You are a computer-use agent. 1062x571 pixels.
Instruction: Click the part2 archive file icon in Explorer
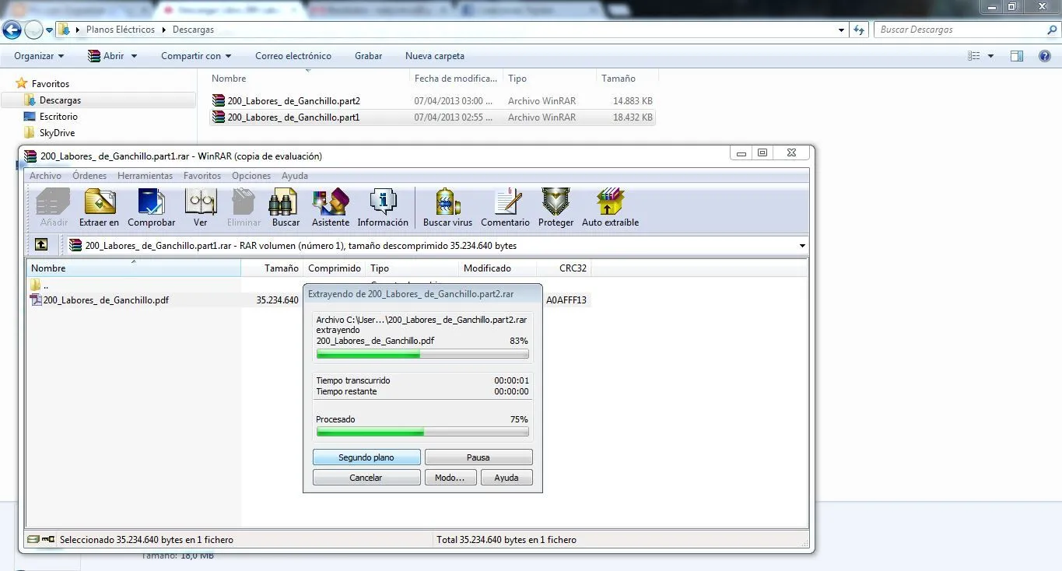[x=219, y=101]
